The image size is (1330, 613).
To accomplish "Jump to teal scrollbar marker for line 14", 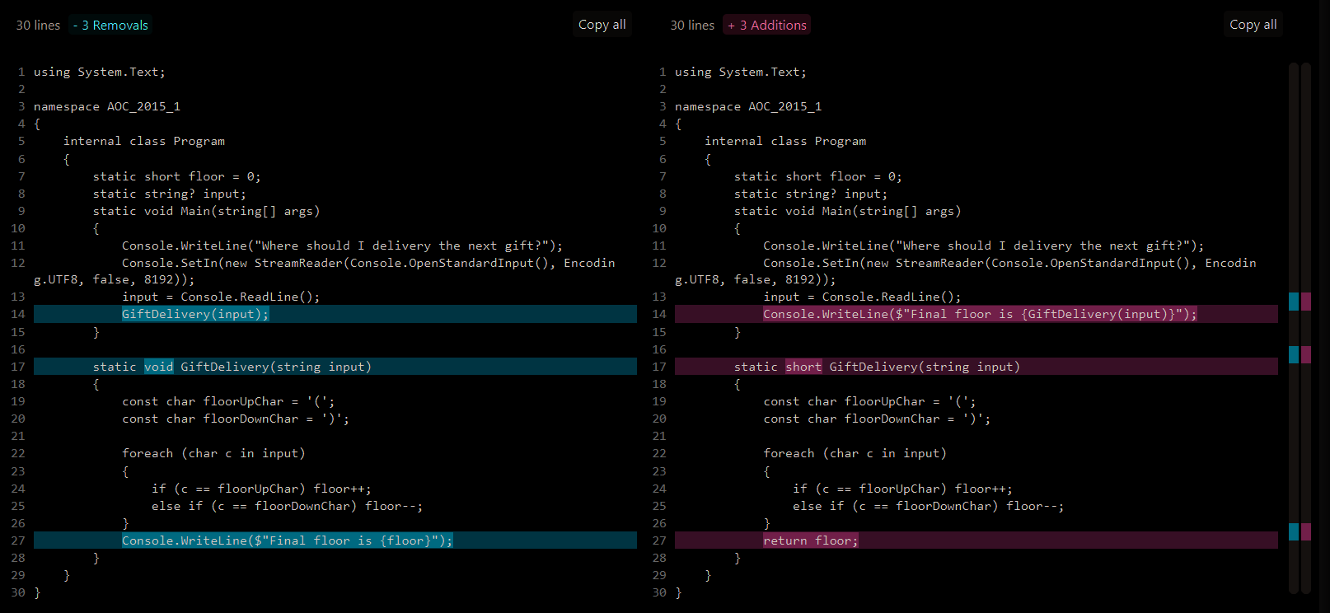I will point(1294,302).
